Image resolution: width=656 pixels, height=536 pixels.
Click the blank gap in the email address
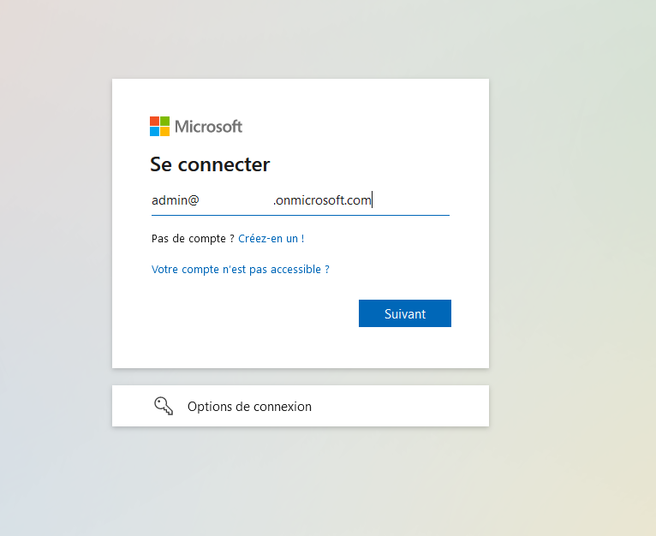point(236,200)
